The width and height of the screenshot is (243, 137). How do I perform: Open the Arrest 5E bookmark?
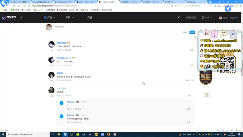click(x=38, y=10)
